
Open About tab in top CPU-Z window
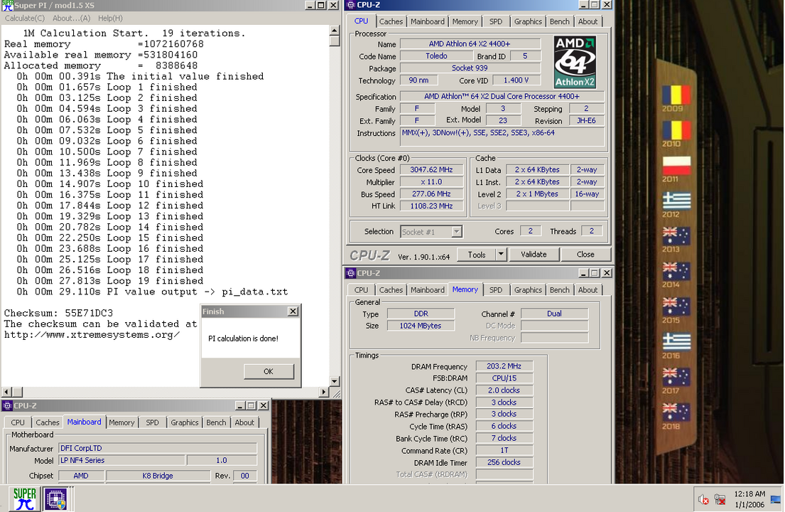point(588,21)
